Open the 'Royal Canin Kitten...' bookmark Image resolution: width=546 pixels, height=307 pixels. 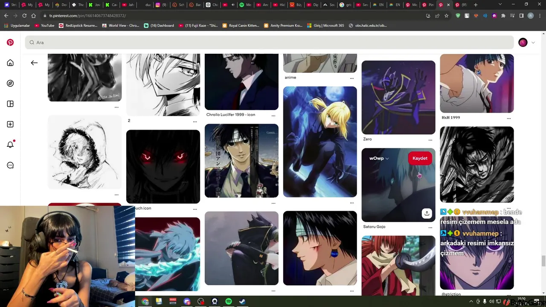pyautogui.click(x=241, y=26)
